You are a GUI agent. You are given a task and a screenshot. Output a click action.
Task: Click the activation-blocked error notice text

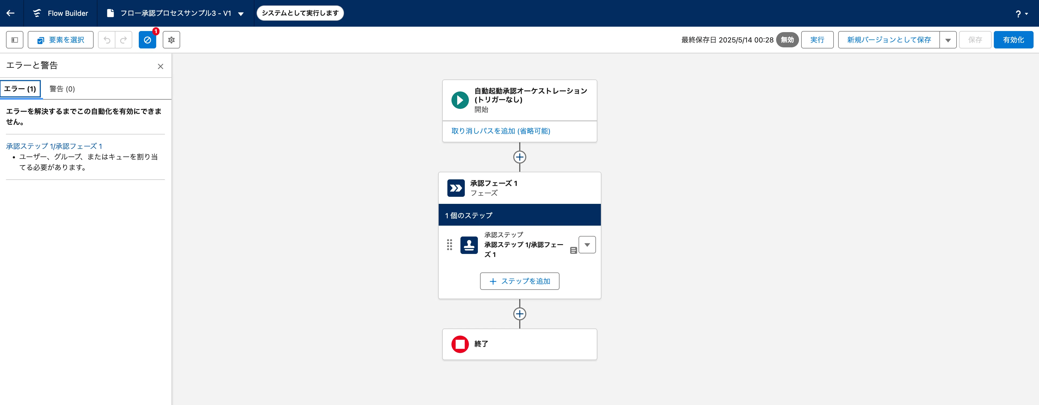point(84,116)
